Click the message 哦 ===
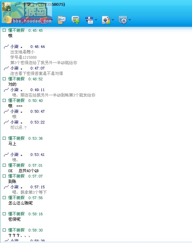This screenshot has width=192, height=243. [15, 106]
